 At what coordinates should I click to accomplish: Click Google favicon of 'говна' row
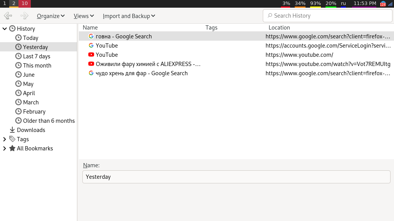point(91,36)
